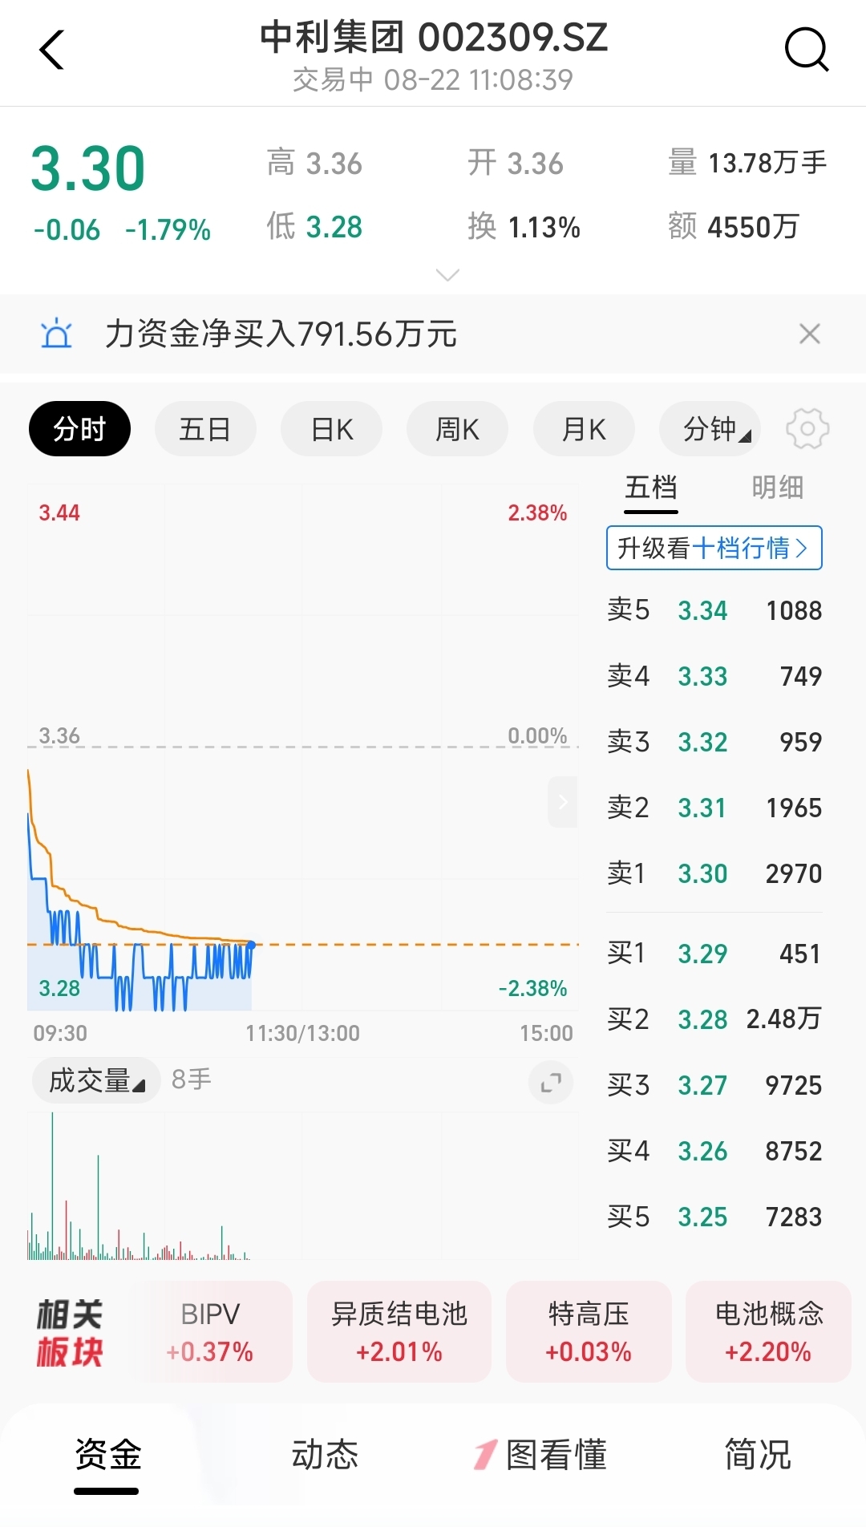Switch to 明细 trades tab
The height and width of the screenshot is (1527, 866).
[x=777, y=487]
